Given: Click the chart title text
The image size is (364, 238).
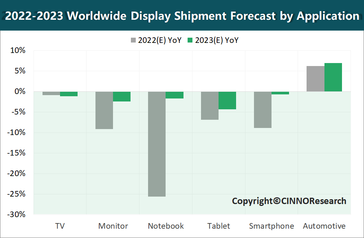Looking at the screenshot, I should tap(182, 16).
